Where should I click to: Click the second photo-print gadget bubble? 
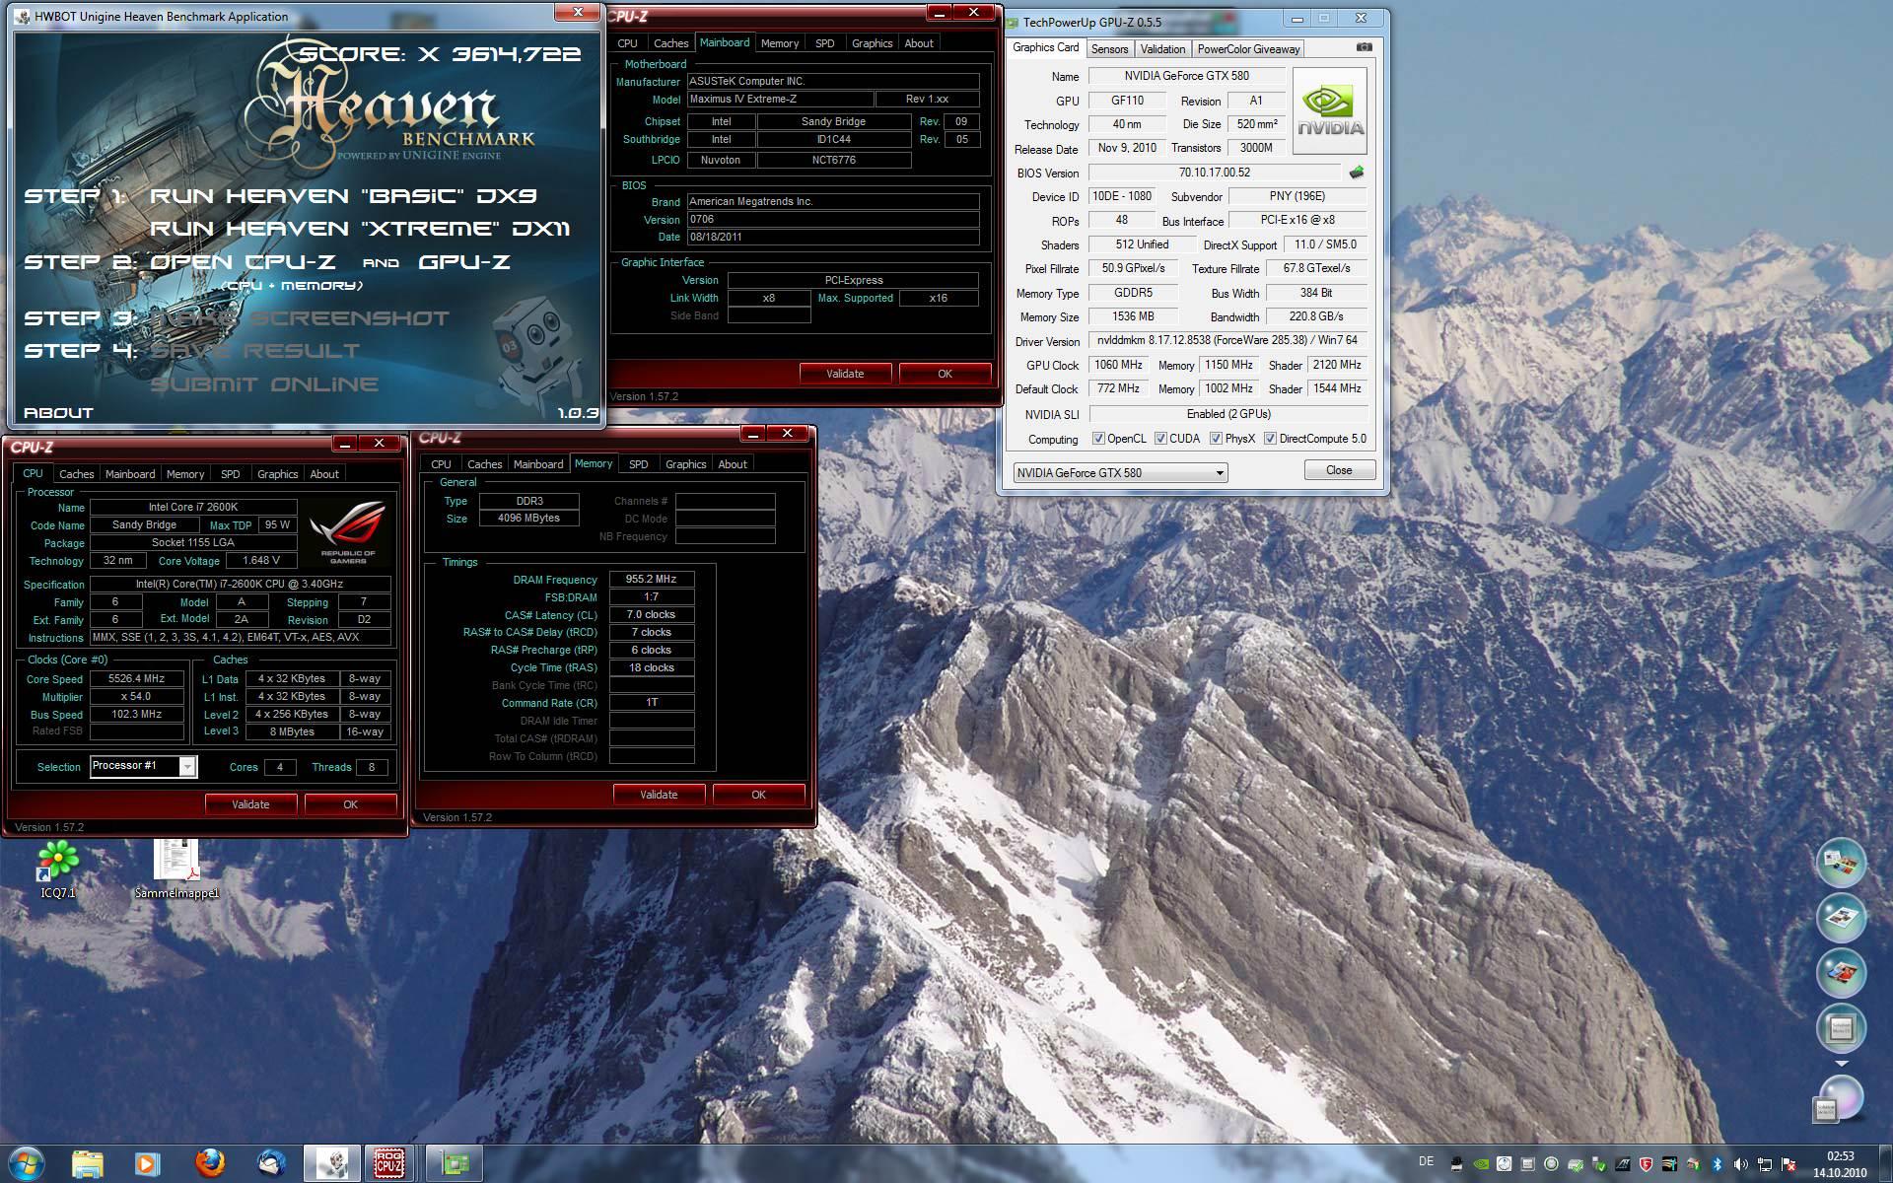(x=1841, y=918)
